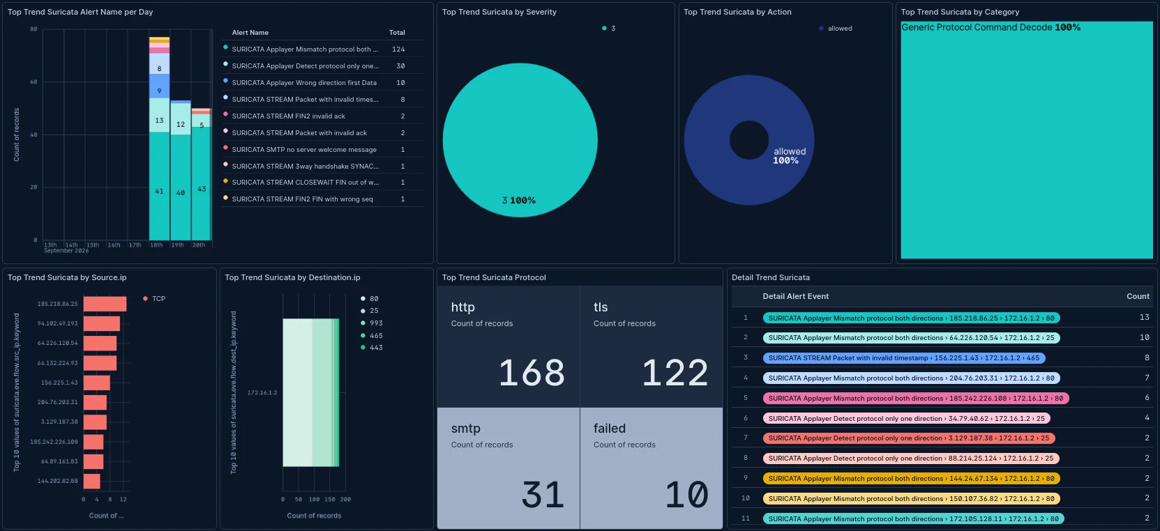The image size is (1160, 531).
Task: Toggle the 'allowed' legend item in Action chart
Action: click(836, 29)
